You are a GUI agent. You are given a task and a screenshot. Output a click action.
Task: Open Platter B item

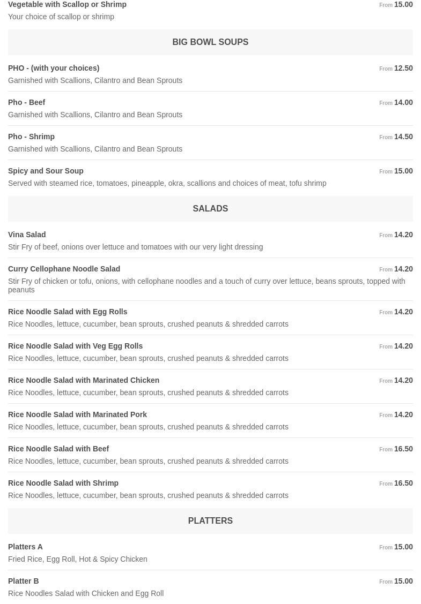(x=24, y=581)
